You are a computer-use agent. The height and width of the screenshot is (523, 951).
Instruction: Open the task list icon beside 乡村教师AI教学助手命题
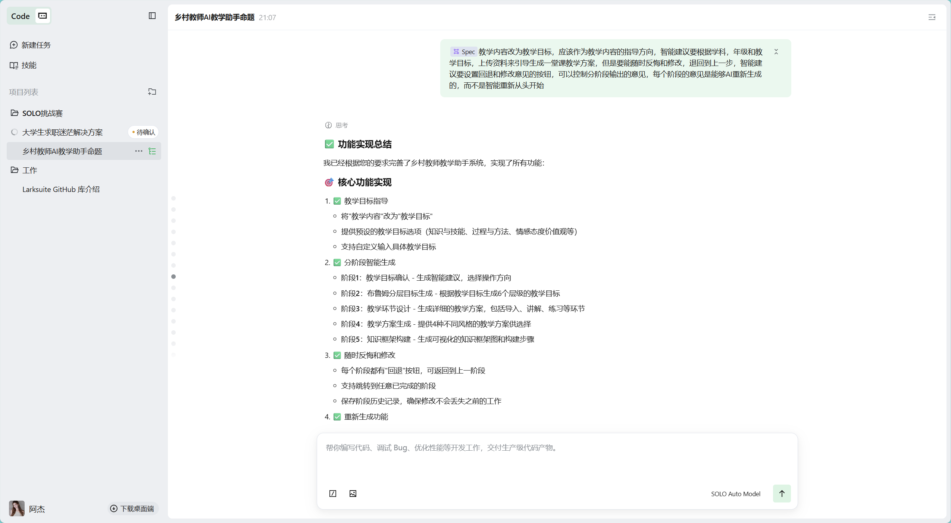coord(152,151)
